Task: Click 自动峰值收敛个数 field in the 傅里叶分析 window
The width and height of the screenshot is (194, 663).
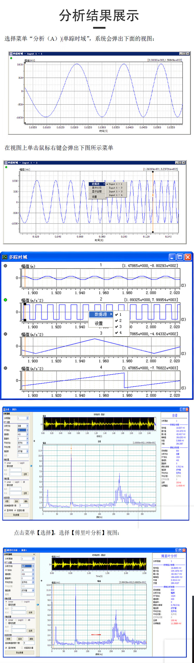Action: click(29, 643)
